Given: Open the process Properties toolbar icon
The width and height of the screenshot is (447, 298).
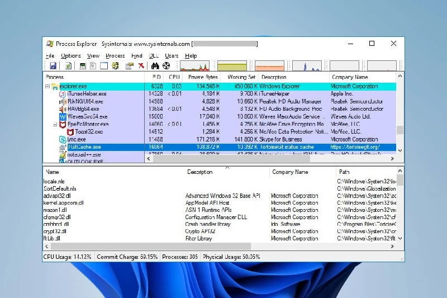Looking at the screenshot, I should point(130,66).
